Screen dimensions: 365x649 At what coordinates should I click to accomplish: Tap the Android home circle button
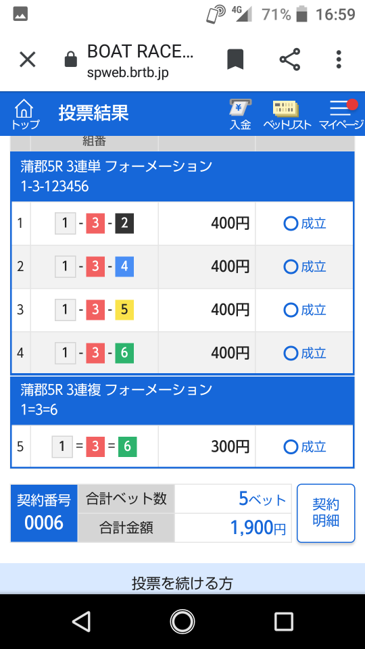click(182, 622)
